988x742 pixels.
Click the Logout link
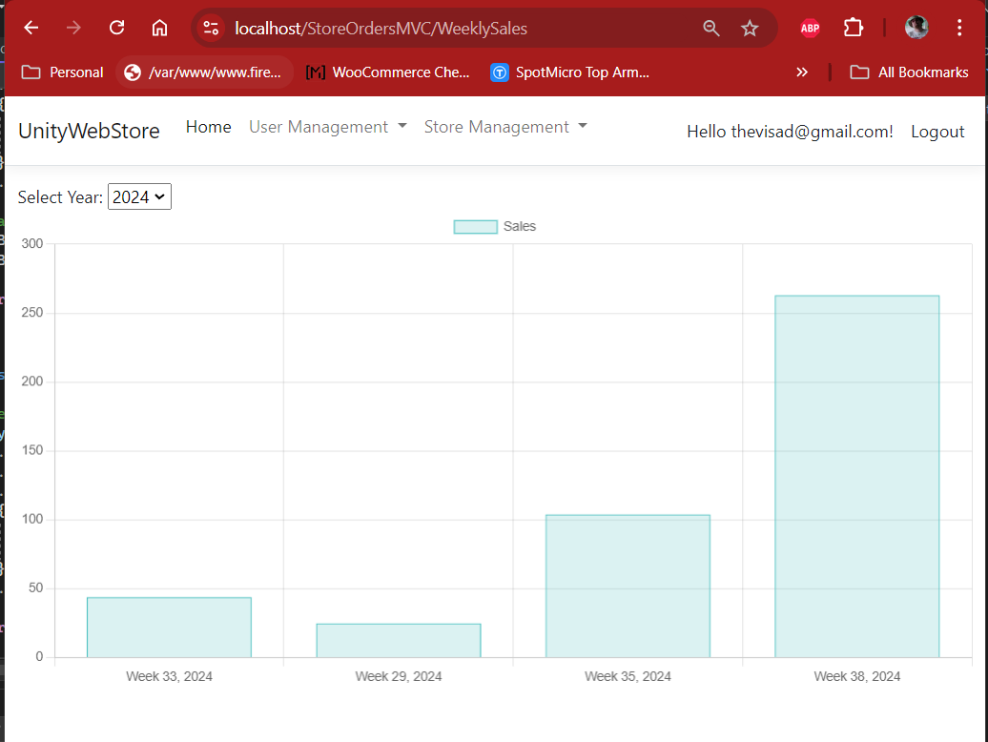point(937,132)
